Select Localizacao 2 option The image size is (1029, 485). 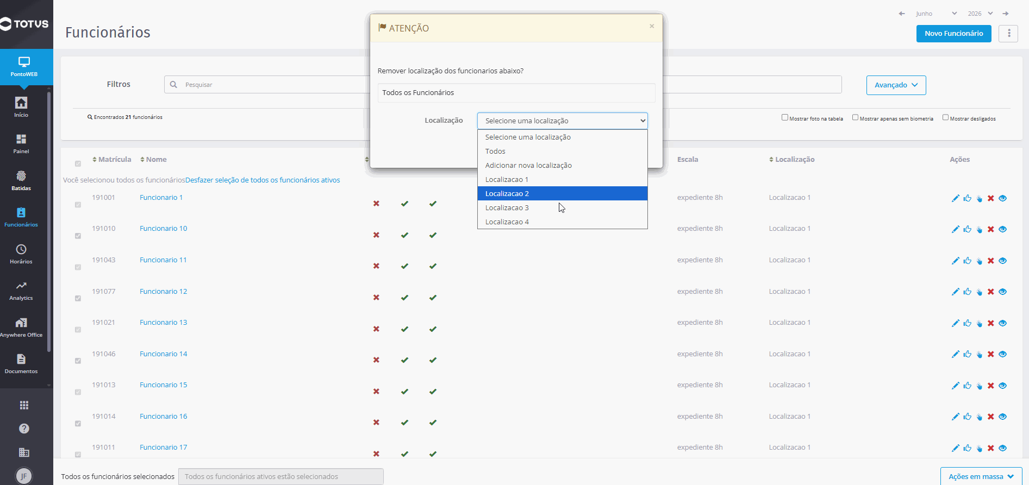click(563, 193)
